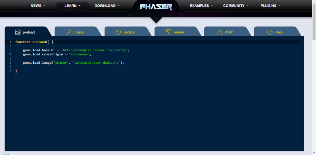Switch to the render tab
The image size is (316, 155).
click(x=178, y=31)
